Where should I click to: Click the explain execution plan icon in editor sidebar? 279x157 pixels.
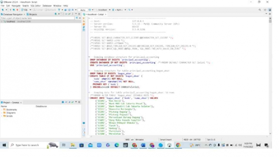pyautogui.click(x=84, y=27)
